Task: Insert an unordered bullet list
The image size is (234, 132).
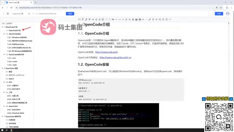Action: [96, 19]
